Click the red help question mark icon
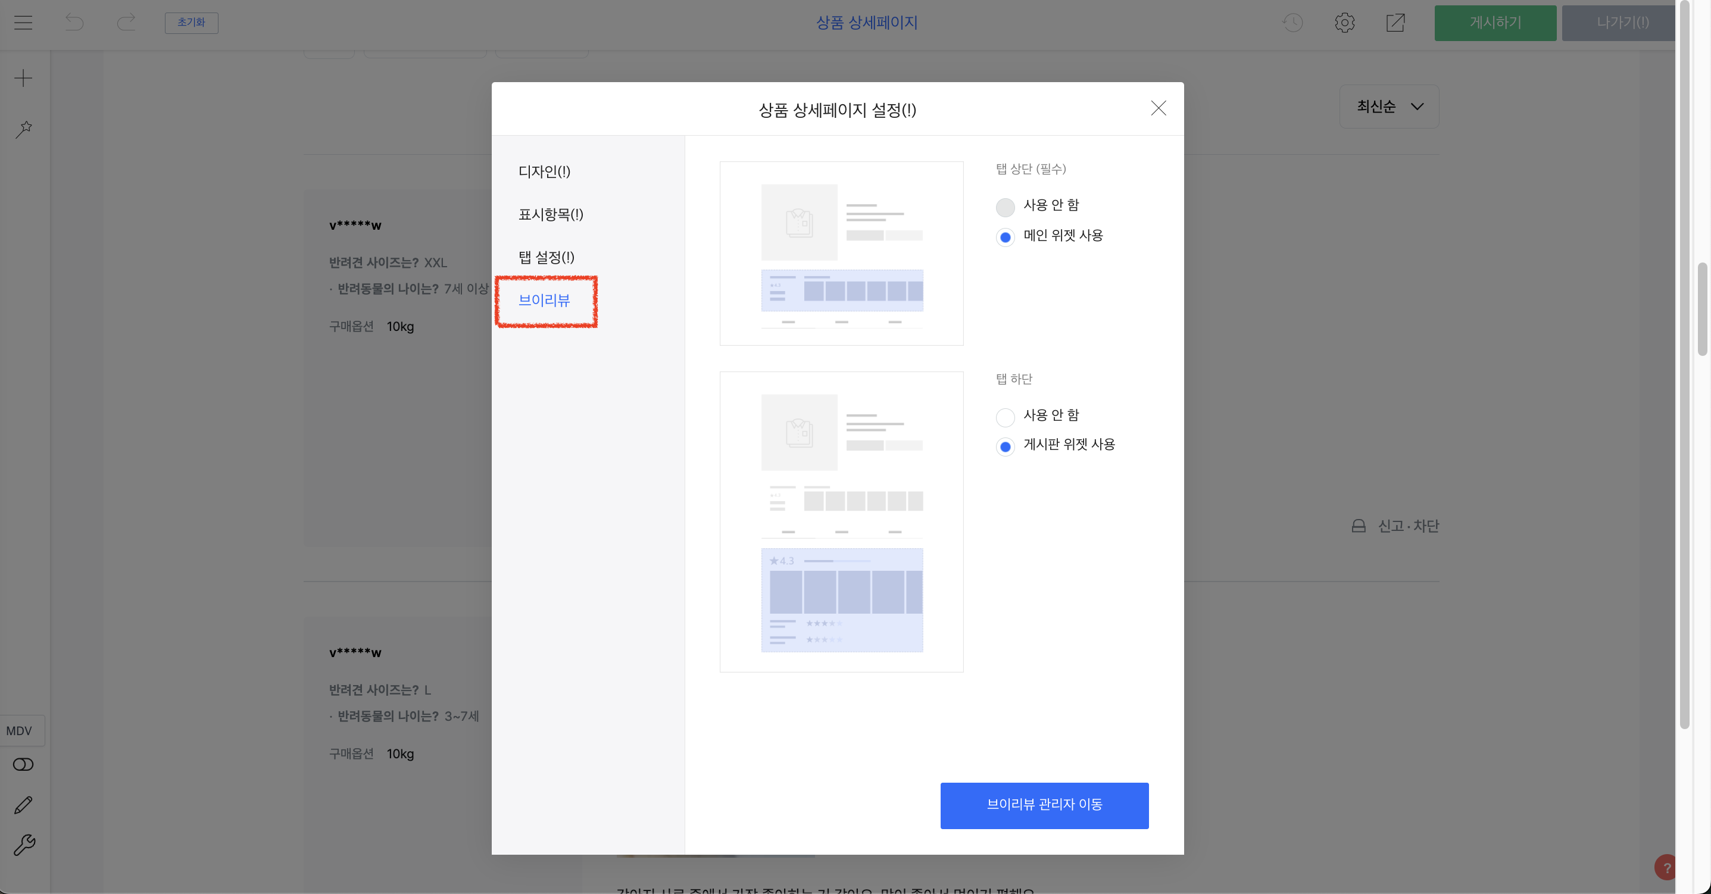The height and width of the screenshot is (894, 1711). coord(1665,867)
